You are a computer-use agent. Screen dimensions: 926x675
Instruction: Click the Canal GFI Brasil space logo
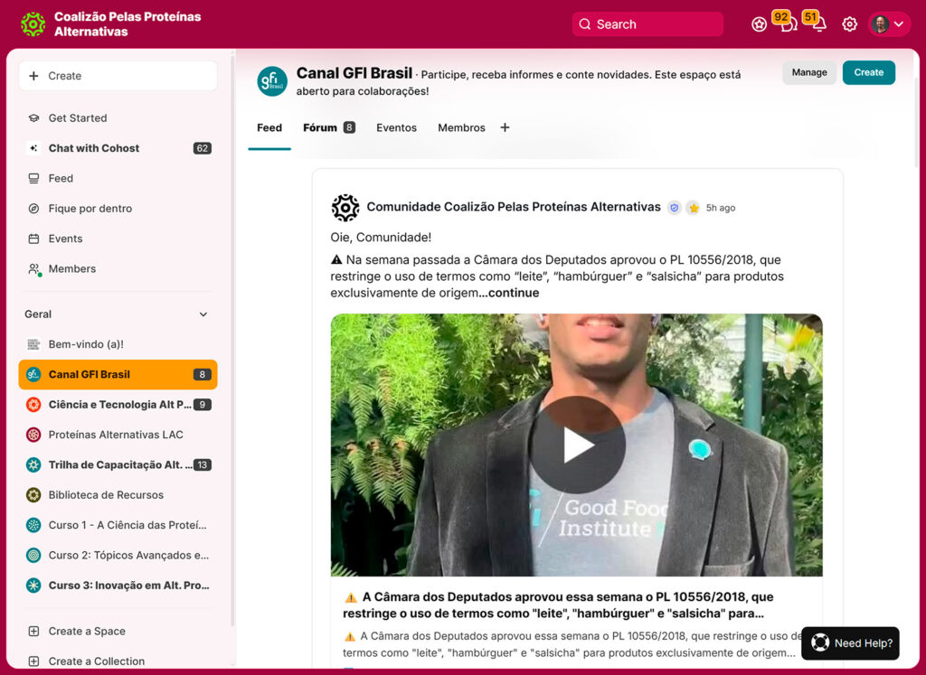(x=272, y=81)
